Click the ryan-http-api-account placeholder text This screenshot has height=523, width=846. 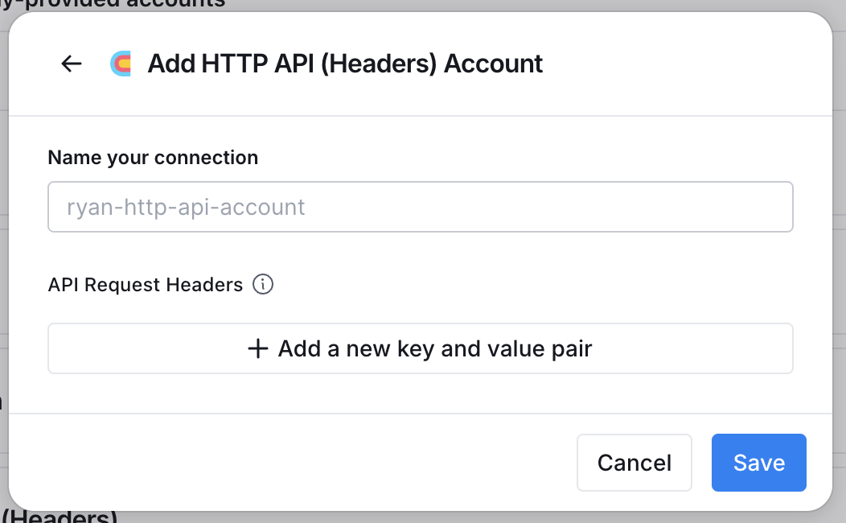(186, 208)
